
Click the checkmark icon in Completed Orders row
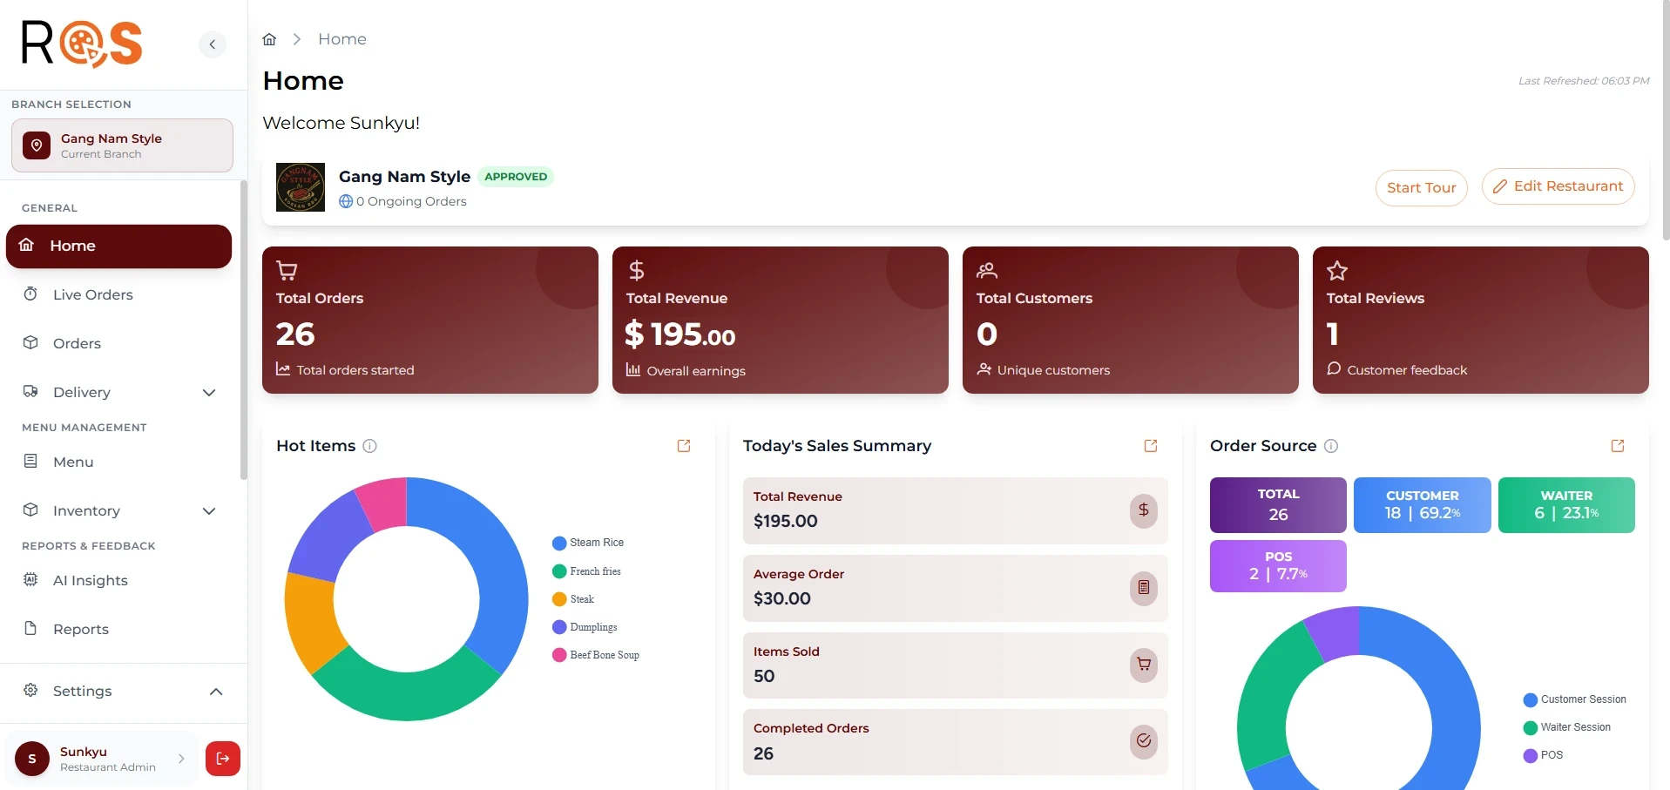click(x=1144, y=741)
